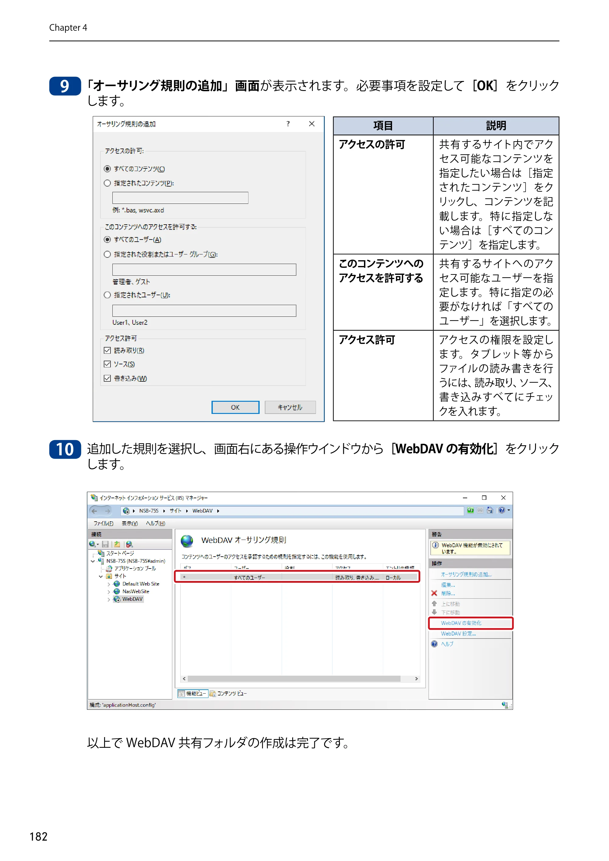Expand the Default Web Site node
The height and width of the screenshot is (861, 609).
coord(109,584)
